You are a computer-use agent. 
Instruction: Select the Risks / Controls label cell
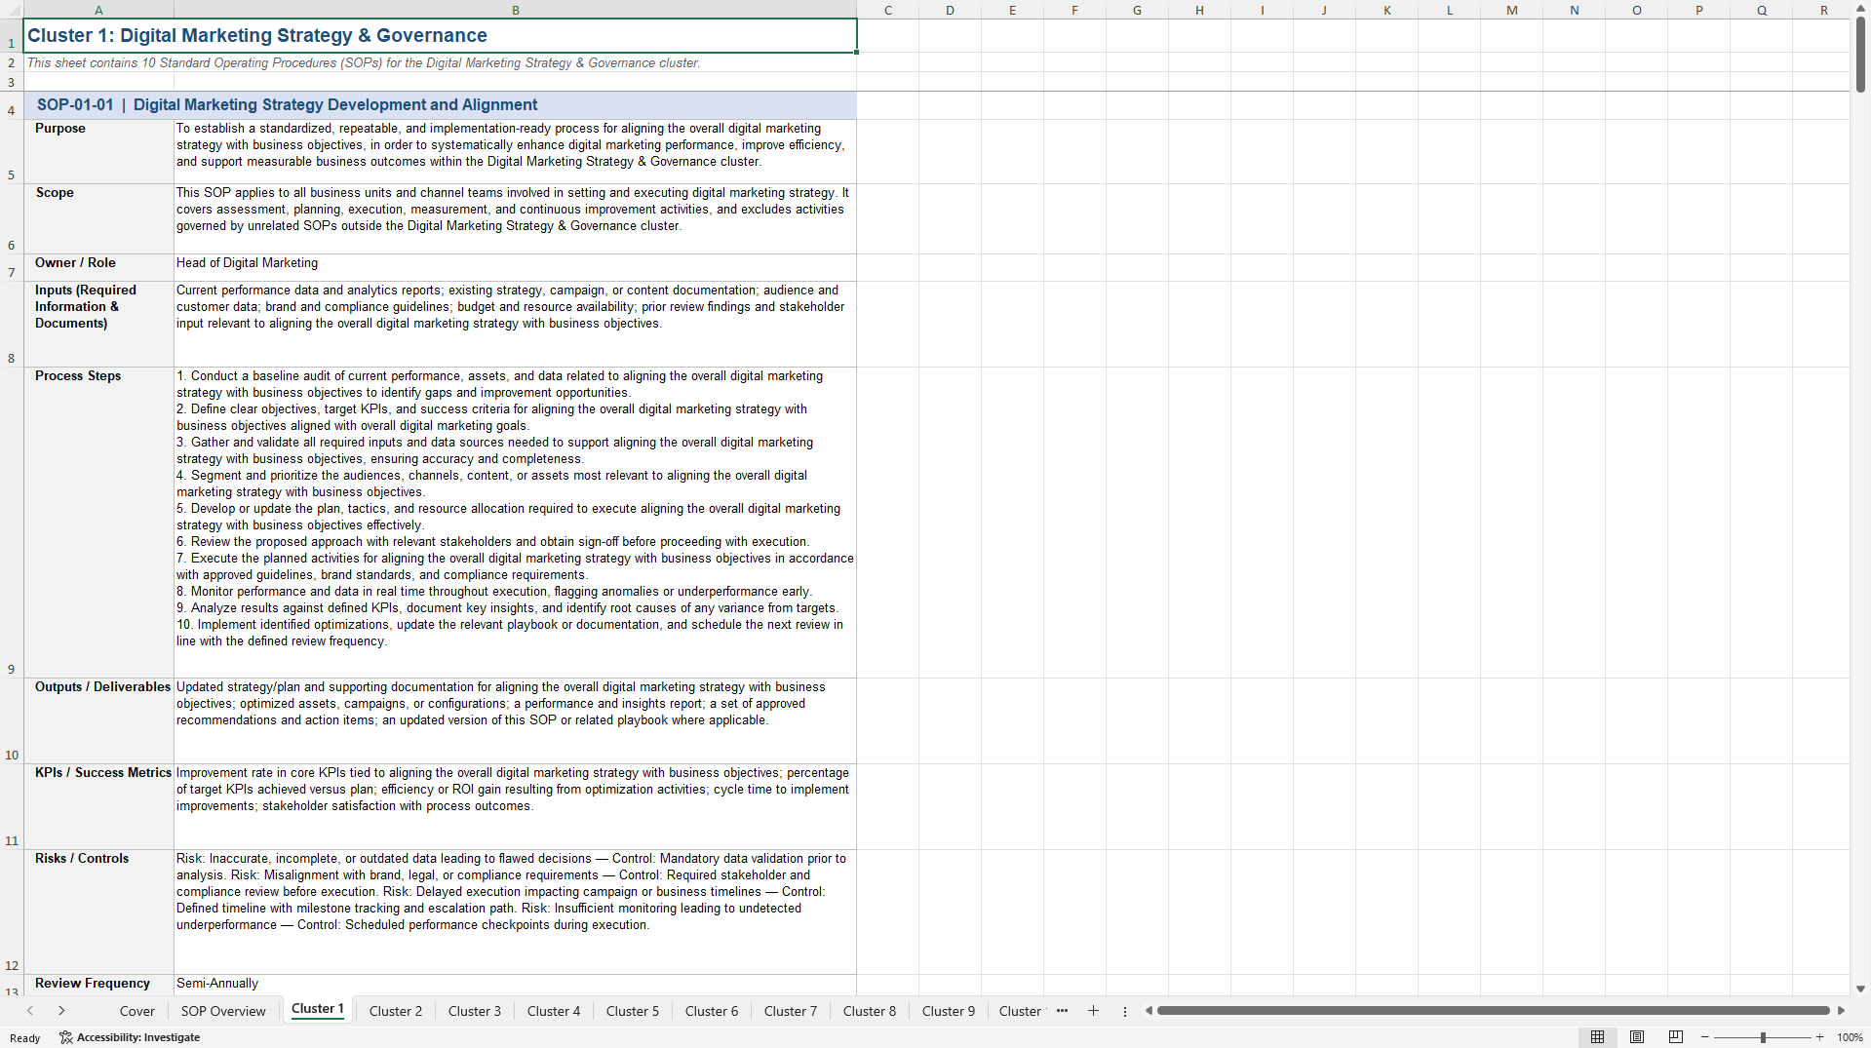(x=98, y=912)
